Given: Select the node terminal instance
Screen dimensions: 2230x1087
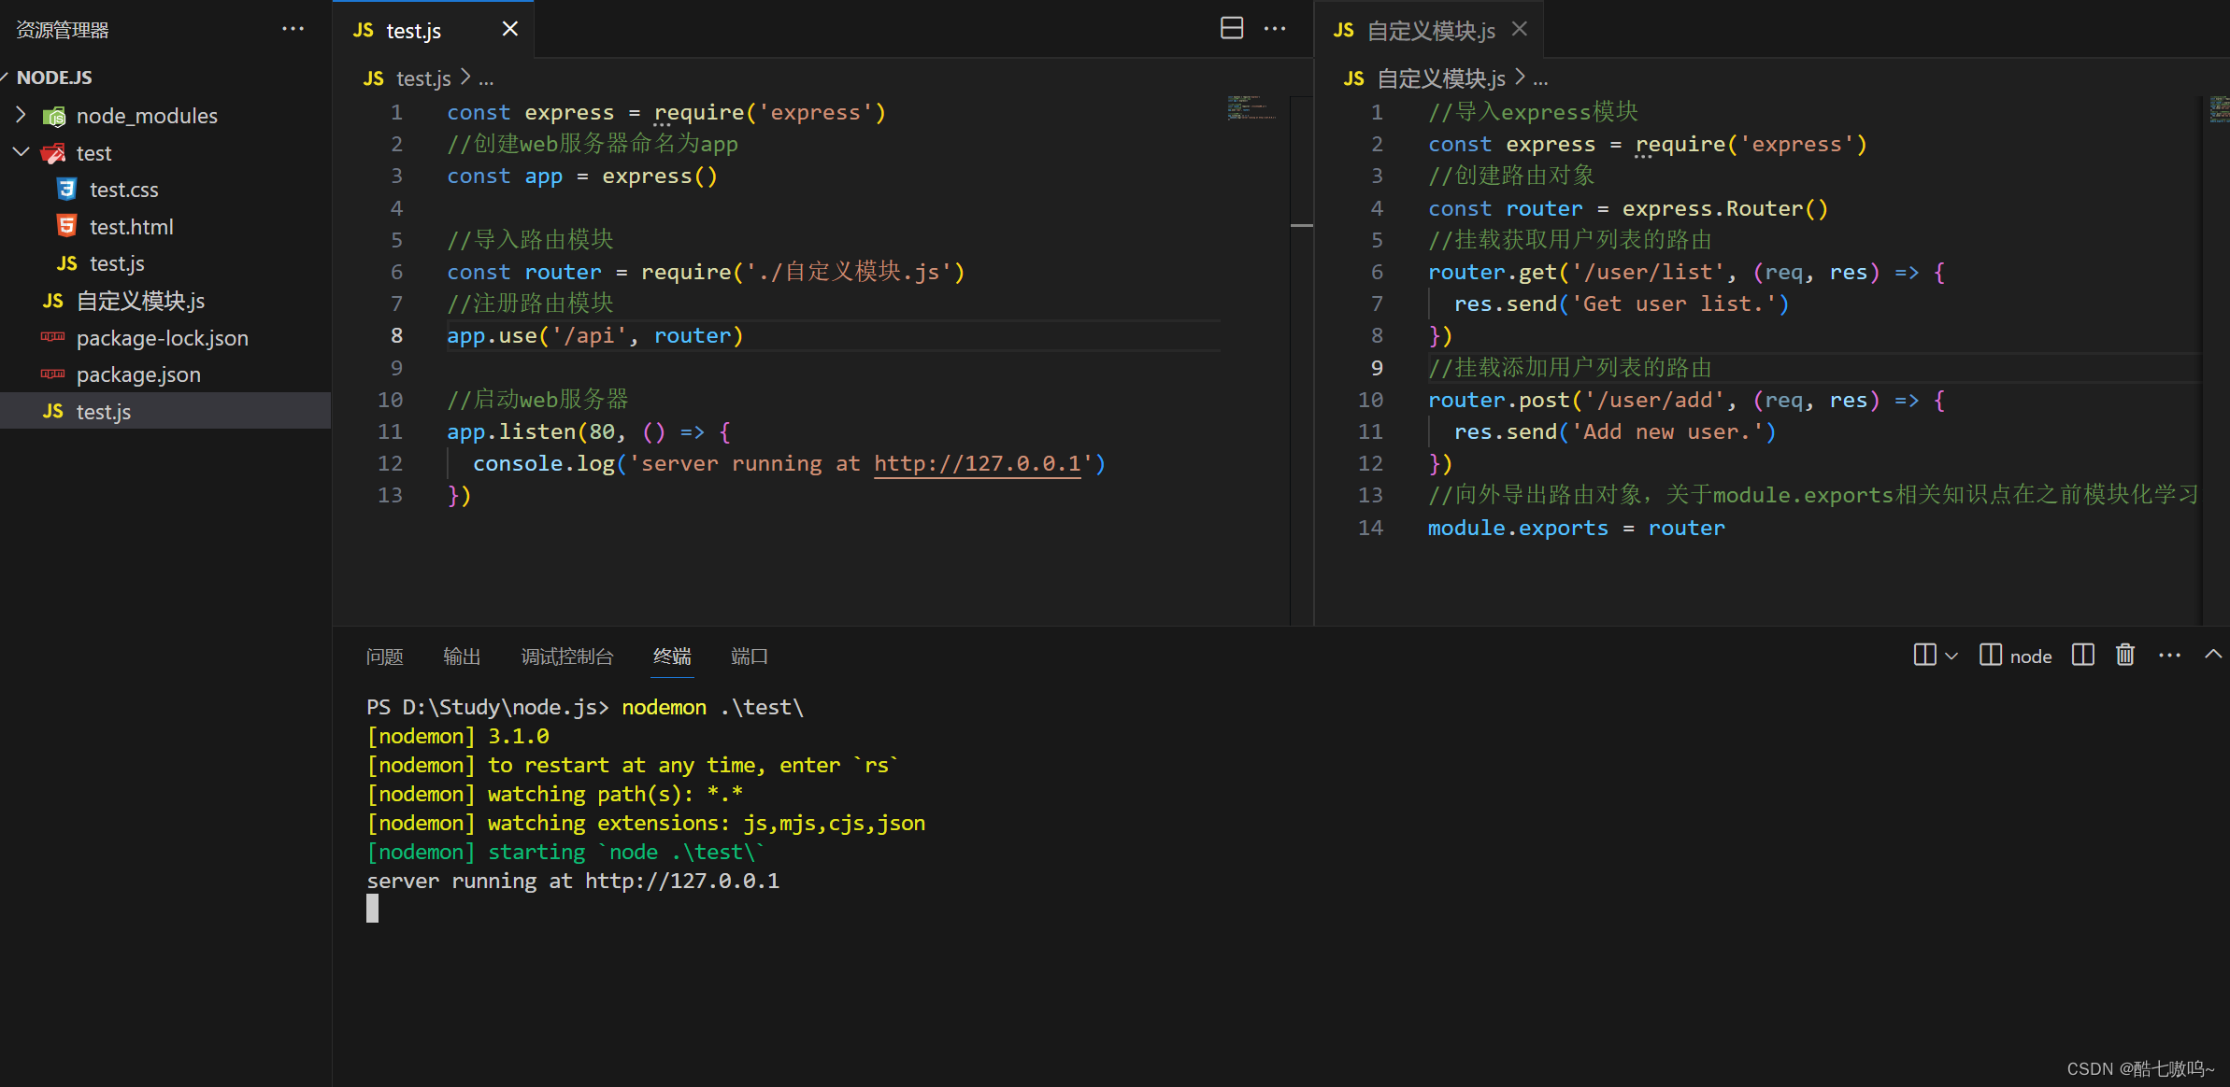Looking at the screenshot, I should coord(2016,656).
